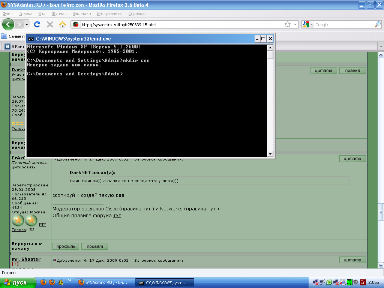Open the тут link for Networks rules
Screen dimensions: 384x288
pos(211,209)
